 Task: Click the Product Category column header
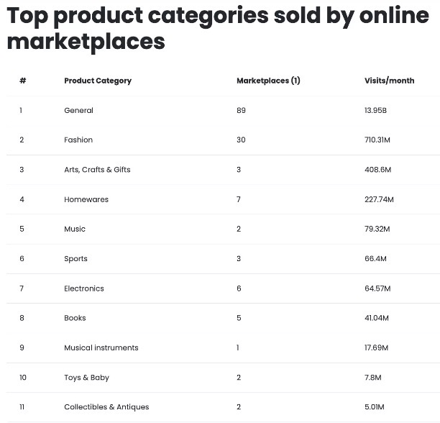coord(98,81)
